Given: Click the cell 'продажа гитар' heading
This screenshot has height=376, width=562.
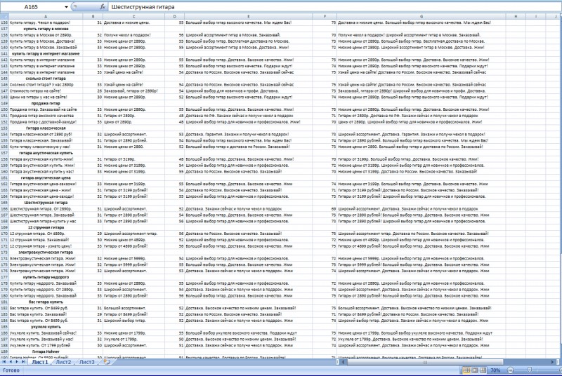Looking at the screenshot, I should [46, 103].
